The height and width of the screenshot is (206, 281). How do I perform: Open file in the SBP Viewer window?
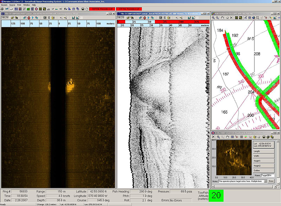pyautogui.click(x=128, y=18)
